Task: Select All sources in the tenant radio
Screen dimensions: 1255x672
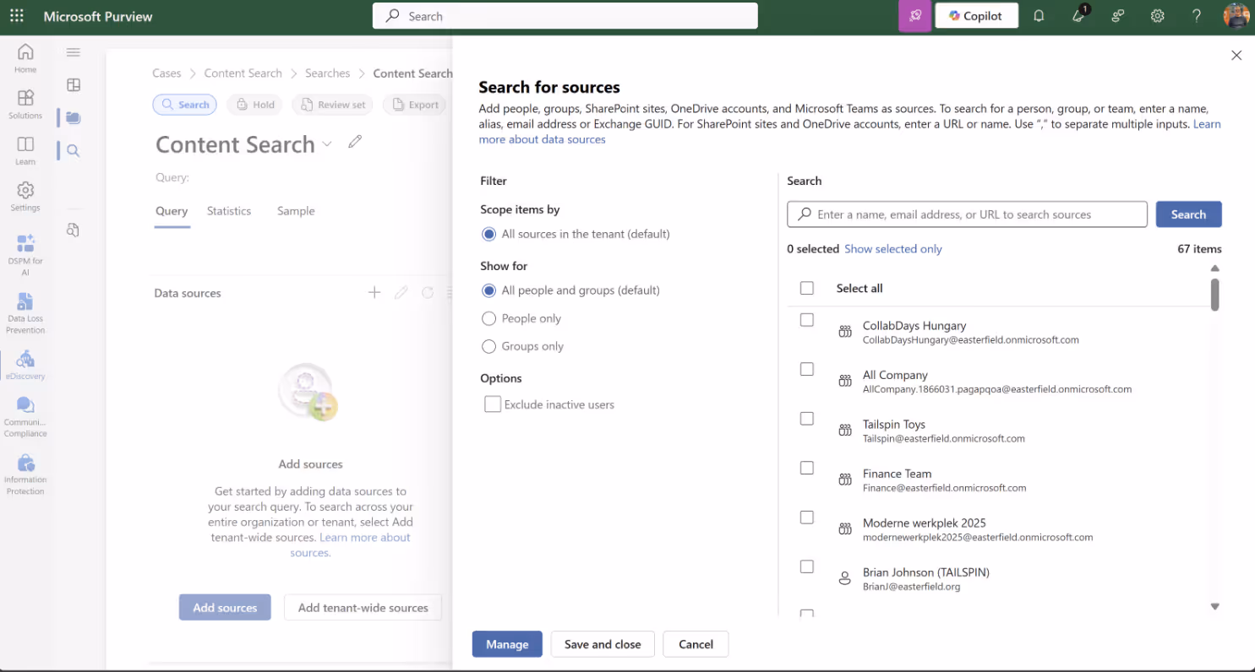Action: pos(488,234)
